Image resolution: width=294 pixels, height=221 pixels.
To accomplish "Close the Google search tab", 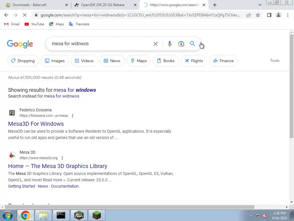I will coord(204,5).
